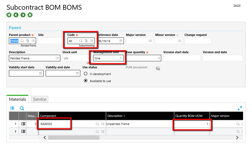Switch to the Materials tab

[x=18, y=99]
